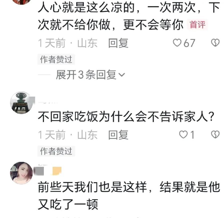
Task: Tap 作者赞过 tag under first comment
Action: click(56, 59)
